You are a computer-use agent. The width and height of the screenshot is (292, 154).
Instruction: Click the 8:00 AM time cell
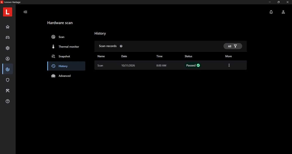tap(161, 66)
